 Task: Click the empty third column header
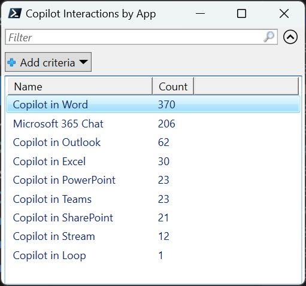(x=246, y=86)
